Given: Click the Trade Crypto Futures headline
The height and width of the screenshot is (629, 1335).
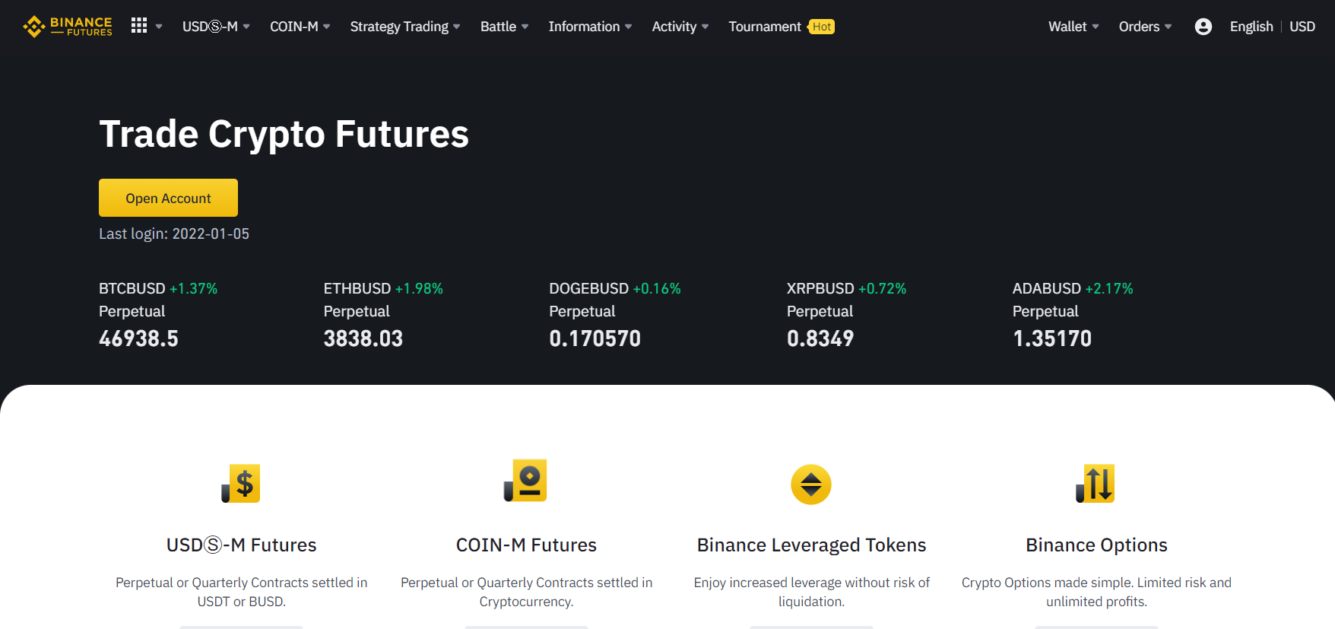Looking at the screenshot, I should coord(284,135).
